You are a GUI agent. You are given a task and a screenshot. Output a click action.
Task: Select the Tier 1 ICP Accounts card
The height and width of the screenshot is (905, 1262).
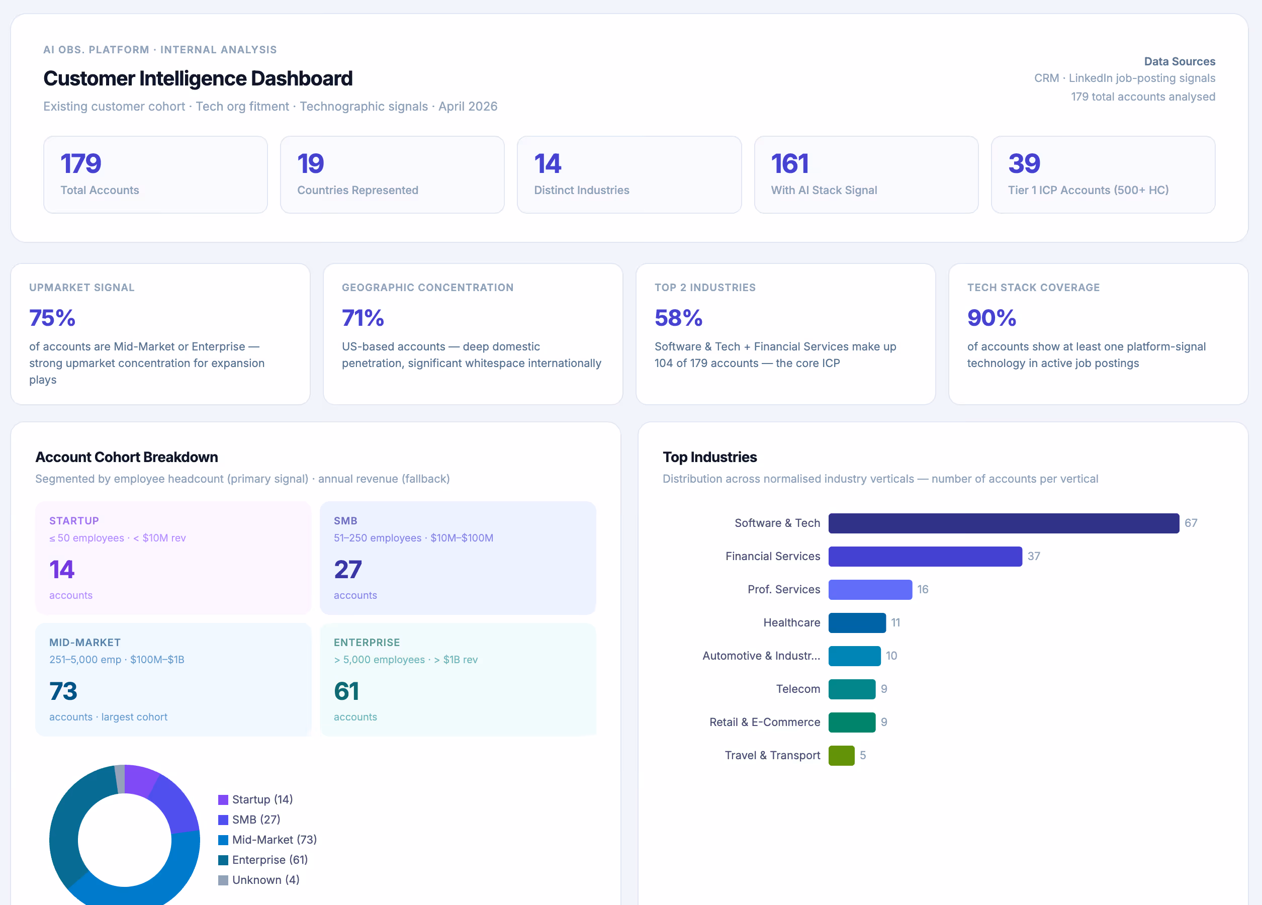pos(1103,175)
